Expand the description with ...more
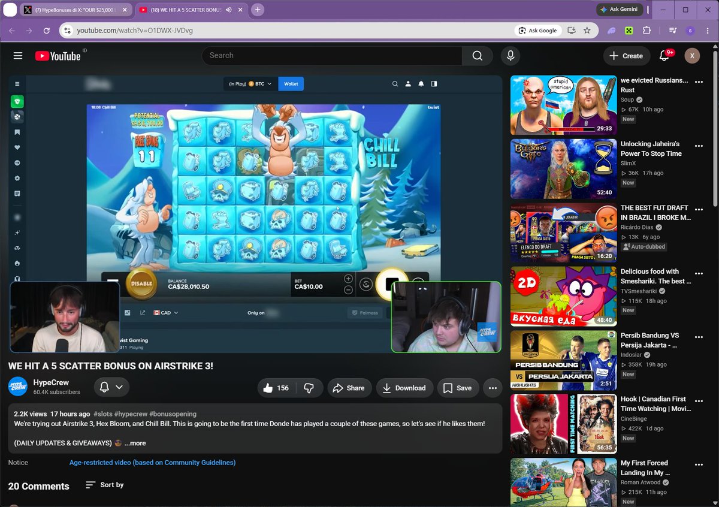The height and width of the screenshot is (507, 719). point(135,443)
